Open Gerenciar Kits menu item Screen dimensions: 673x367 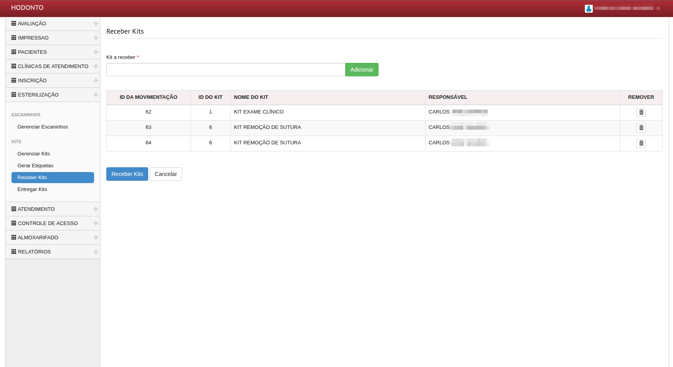pos(34,154)
